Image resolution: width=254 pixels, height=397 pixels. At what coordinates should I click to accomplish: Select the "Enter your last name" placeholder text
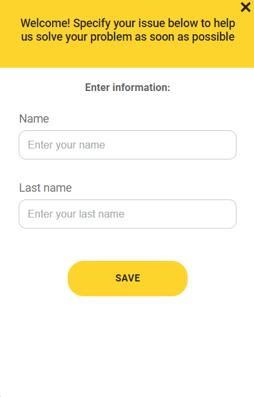click(x=76, y=214)
